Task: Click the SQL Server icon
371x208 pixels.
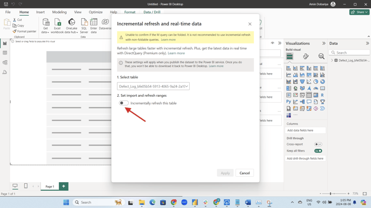Action: pyautogui.click(x=84, y=26)
